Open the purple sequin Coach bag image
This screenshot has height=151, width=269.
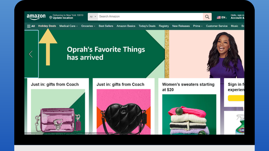click(x=58, y=112)
